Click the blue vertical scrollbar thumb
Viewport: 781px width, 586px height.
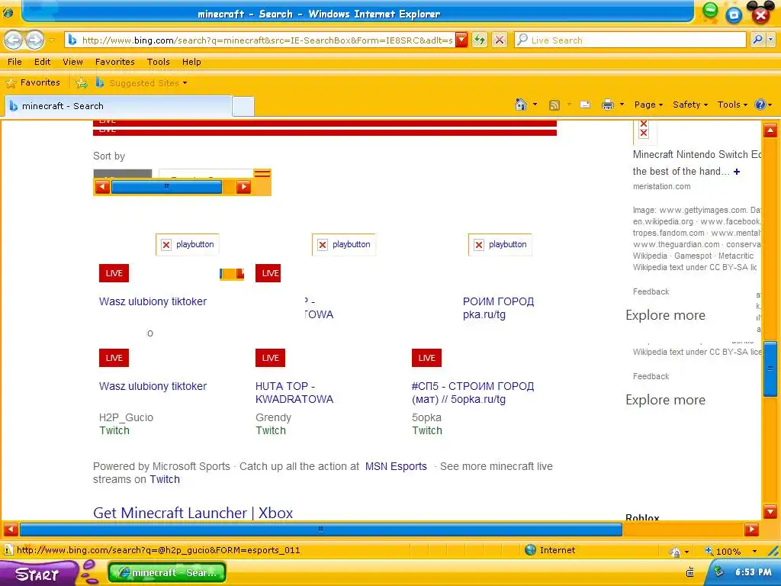coord(770,369)
